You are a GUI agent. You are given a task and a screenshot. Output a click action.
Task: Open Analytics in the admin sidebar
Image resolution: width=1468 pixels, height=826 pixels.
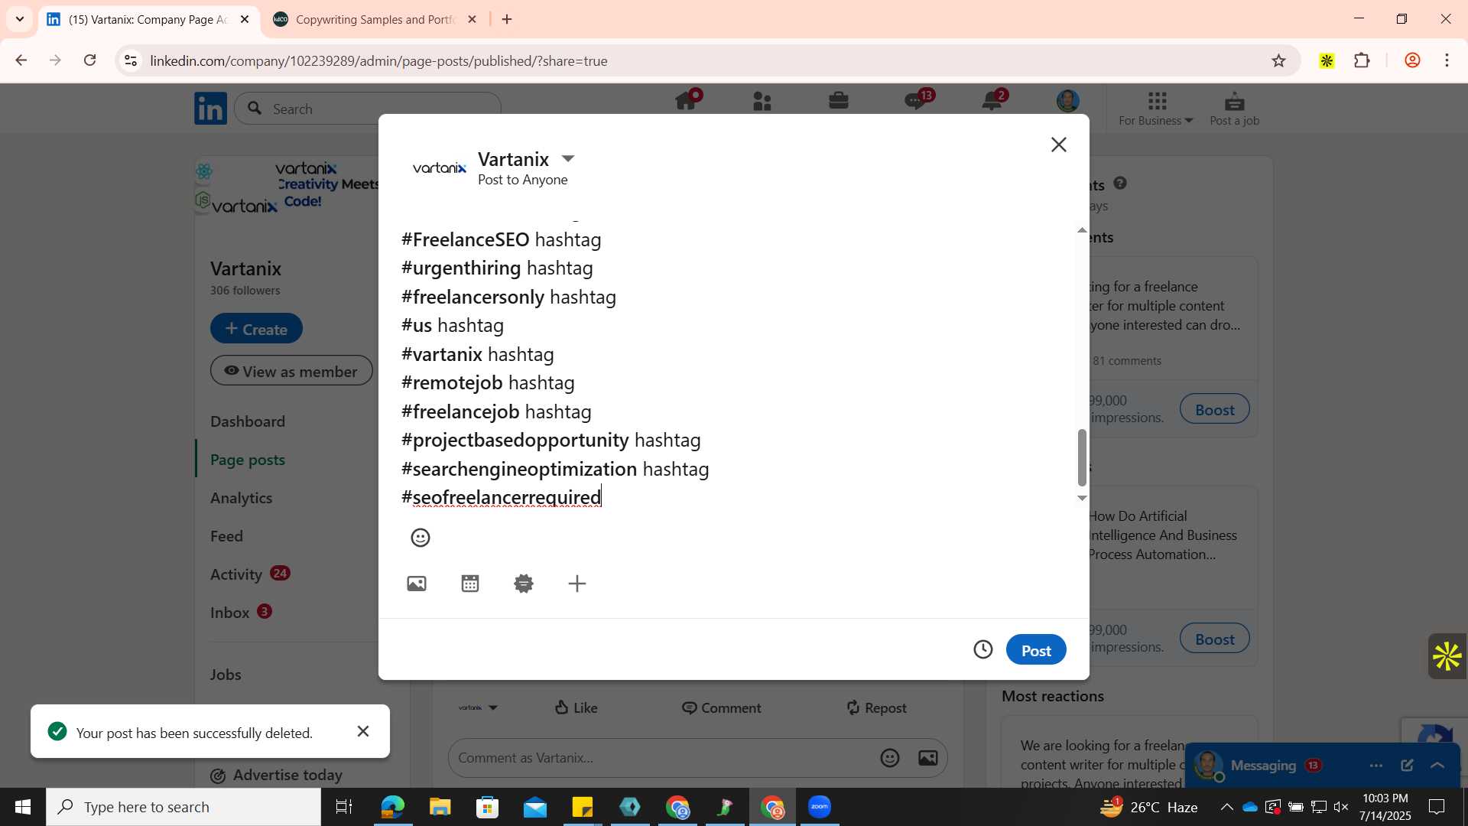[242, 498]
